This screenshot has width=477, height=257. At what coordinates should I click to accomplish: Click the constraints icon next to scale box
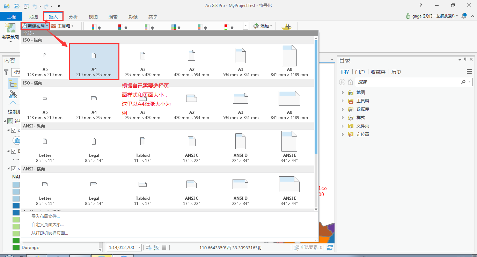(148, 248)
